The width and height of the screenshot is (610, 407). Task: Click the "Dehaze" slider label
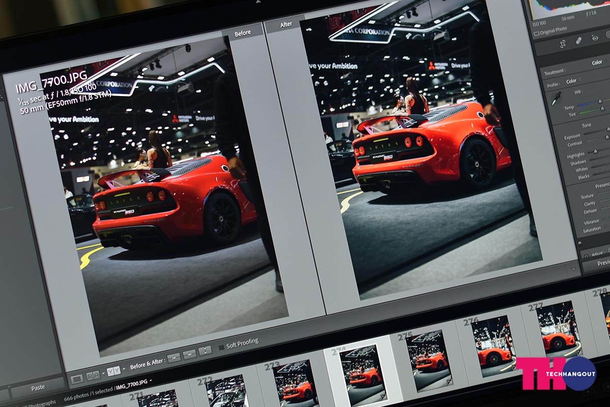(589, 210)
